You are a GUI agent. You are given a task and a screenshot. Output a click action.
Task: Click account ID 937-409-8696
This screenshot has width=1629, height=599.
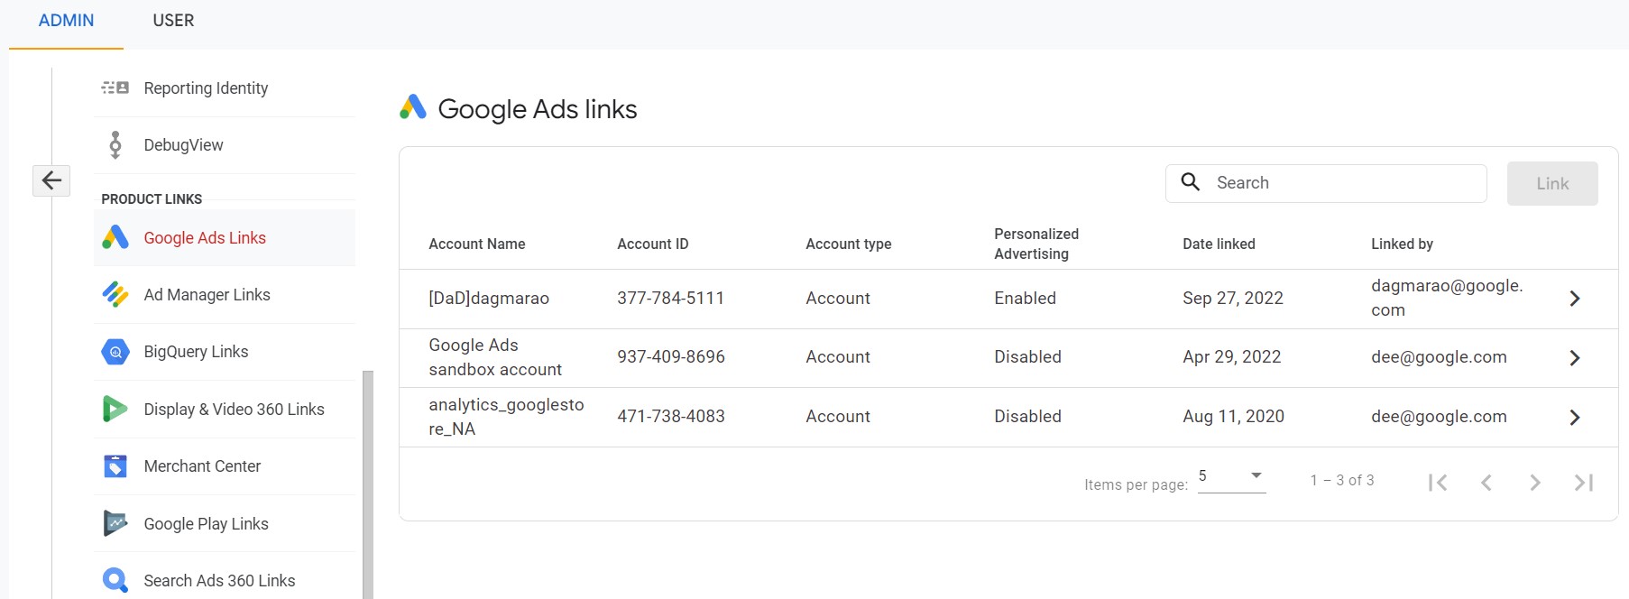(x=671, y=357)
